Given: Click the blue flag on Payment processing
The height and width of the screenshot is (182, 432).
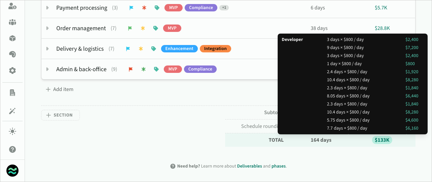Looking at the screenshot, I should click(131, 8).
